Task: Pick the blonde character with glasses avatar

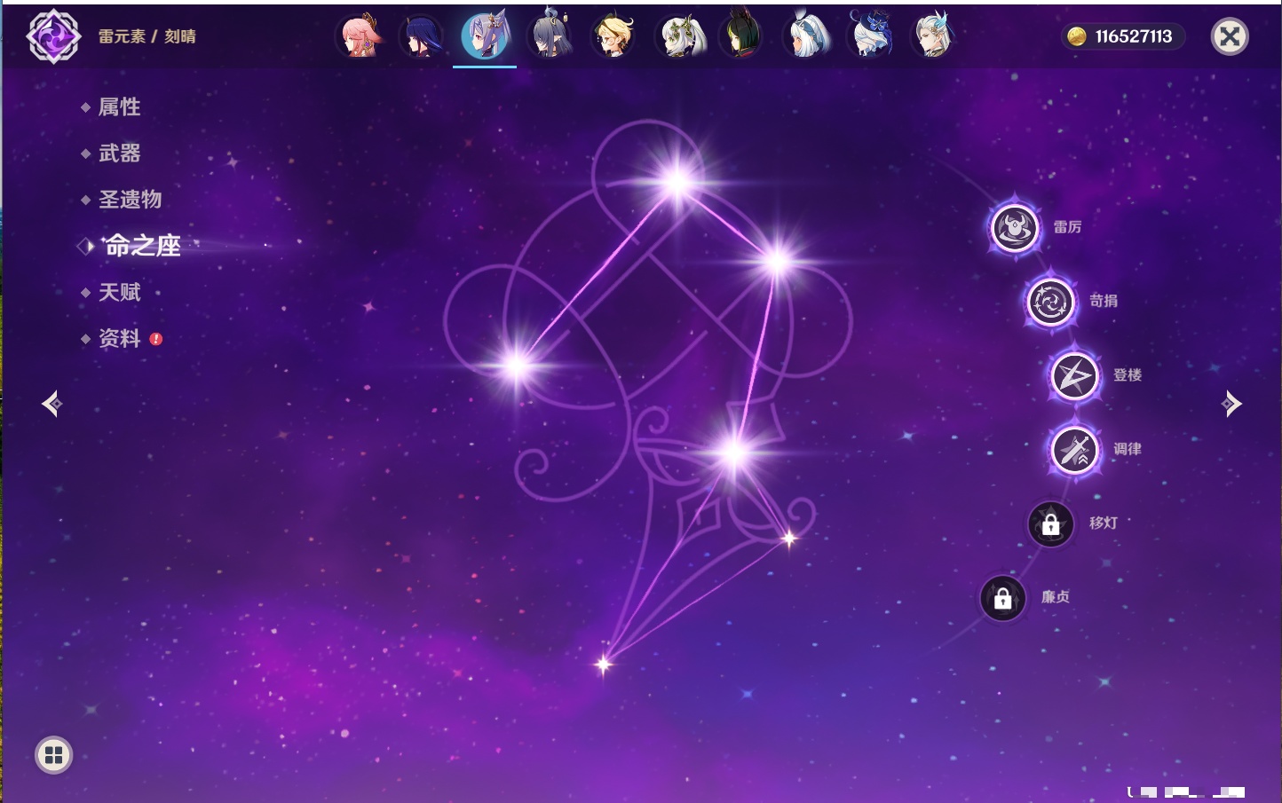Action: click(x=613, y=36)
